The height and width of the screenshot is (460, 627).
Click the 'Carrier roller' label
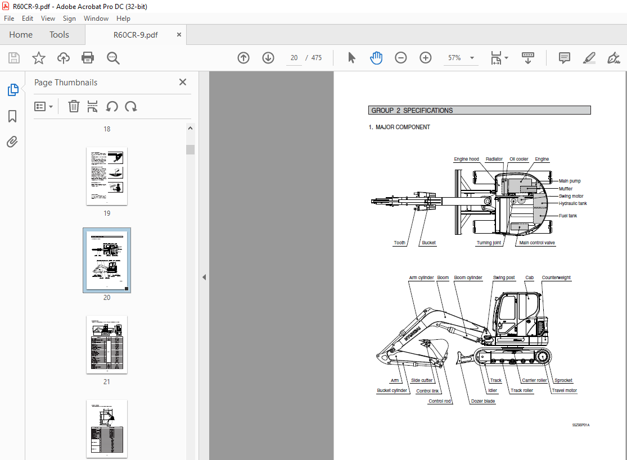click(534, 381)
